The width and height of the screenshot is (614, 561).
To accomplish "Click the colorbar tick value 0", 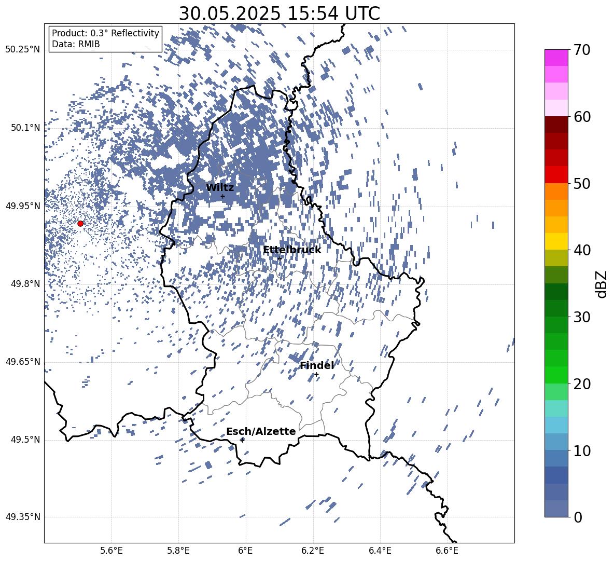I will (x=578, y=517).
